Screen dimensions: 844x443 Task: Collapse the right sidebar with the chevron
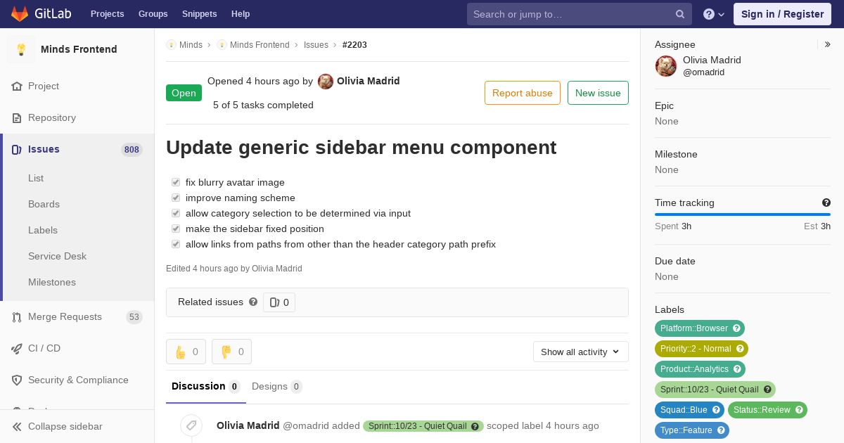[828, 44]
